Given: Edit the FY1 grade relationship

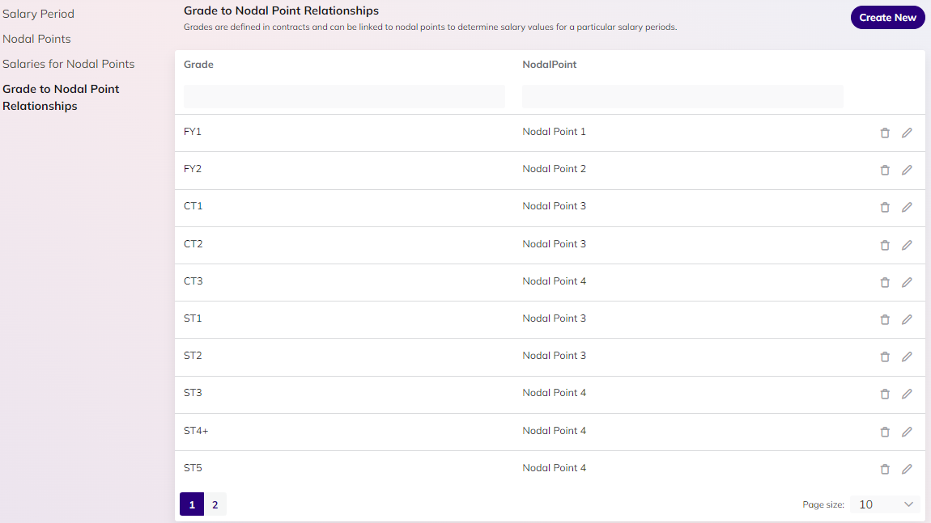Looking at the screenshot, I should click(907, 133).
